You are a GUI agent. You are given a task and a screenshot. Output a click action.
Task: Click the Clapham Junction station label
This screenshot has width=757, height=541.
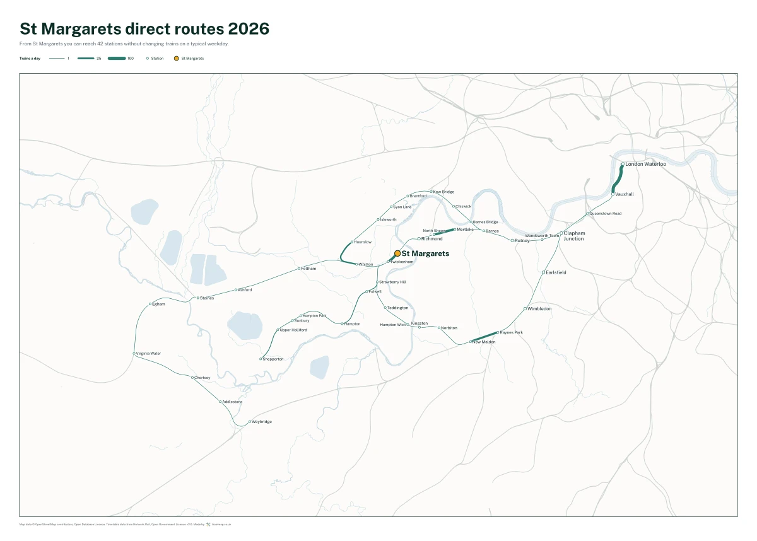point(574,236)
